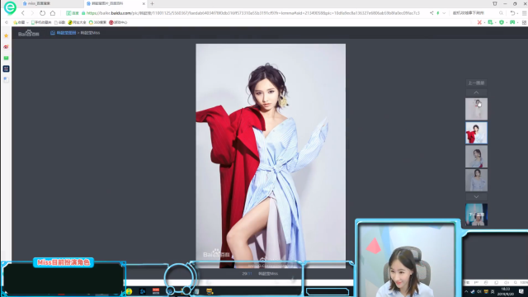Select the third portrait thumbnail
This screenshot has width=528, height=297.
click(476, 157)
